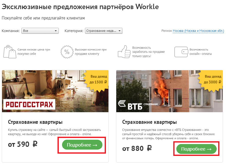Click the thumbs-up icon
Viewport: 226px width, 164px height.
[124, 52]
